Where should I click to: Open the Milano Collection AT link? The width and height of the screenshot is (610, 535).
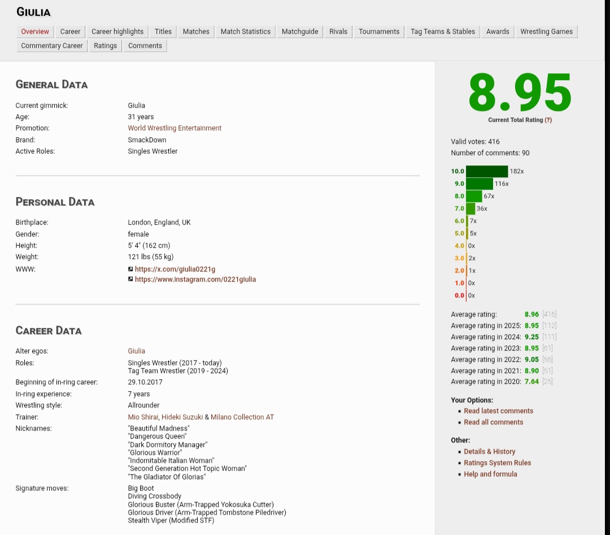click(242, 417)
